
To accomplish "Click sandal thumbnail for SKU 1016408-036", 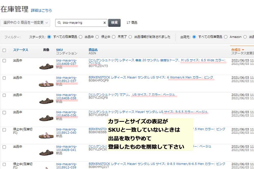I will [x=46, y=118].
